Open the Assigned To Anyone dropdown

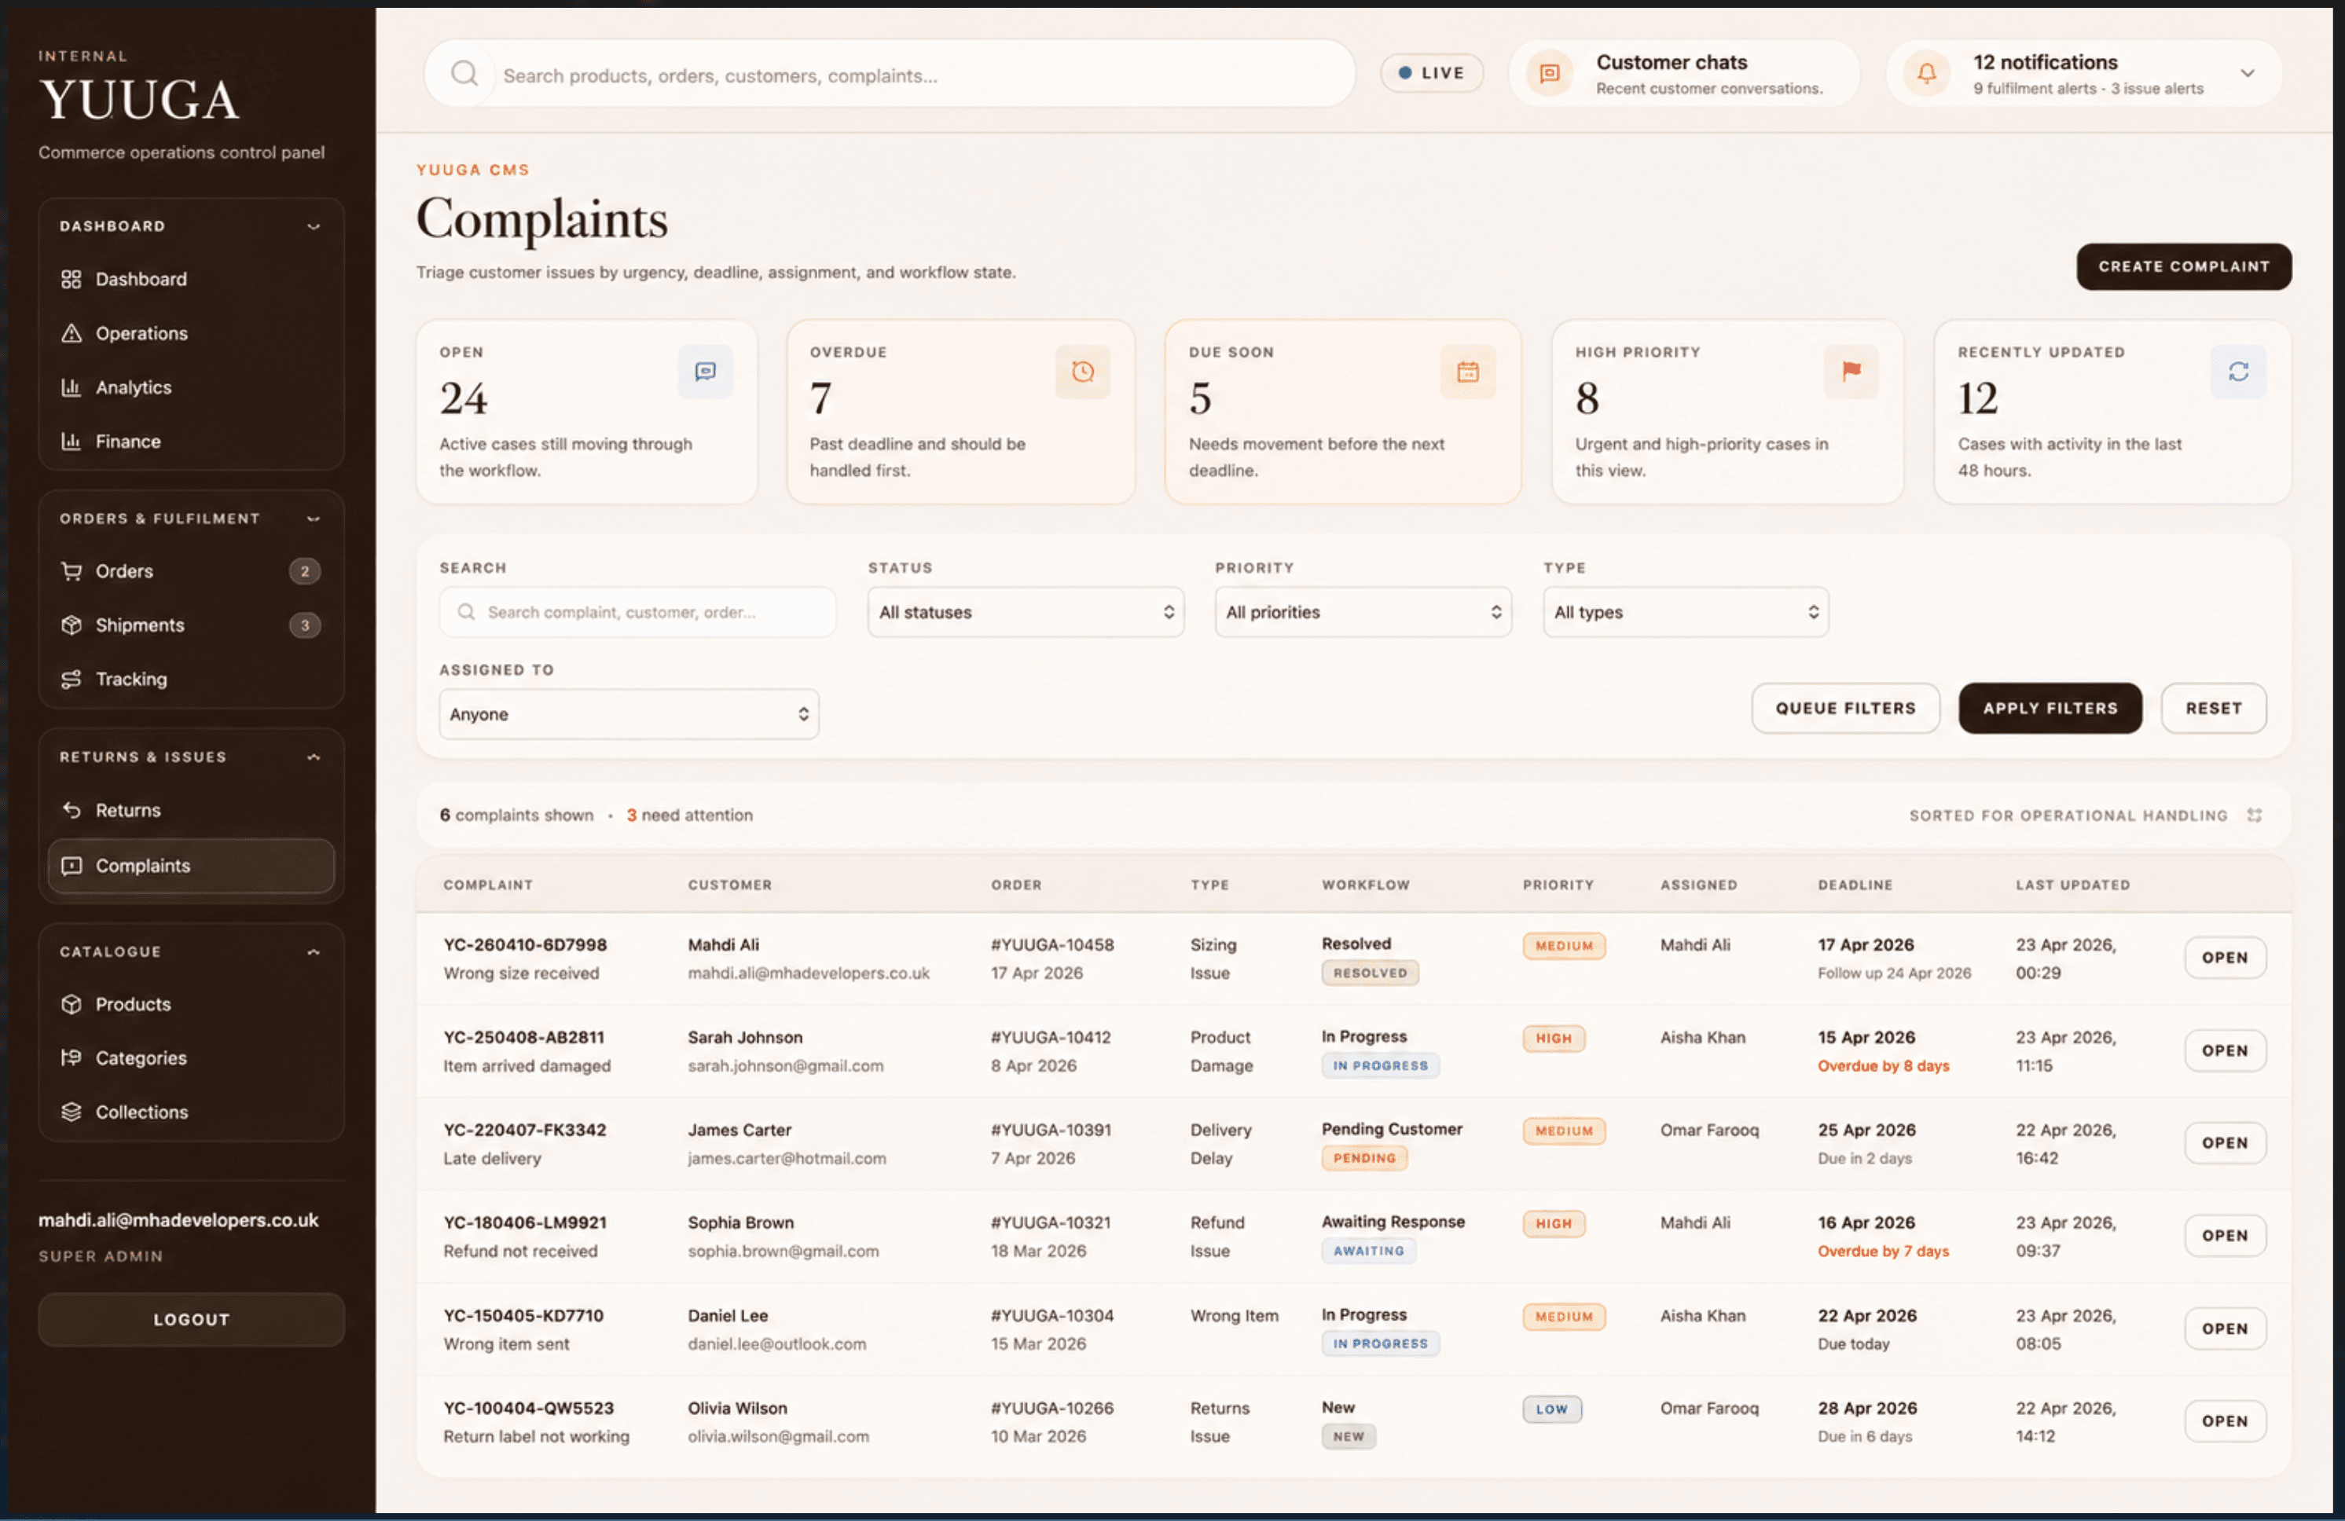pyautogui.click(x=629, y=714)
